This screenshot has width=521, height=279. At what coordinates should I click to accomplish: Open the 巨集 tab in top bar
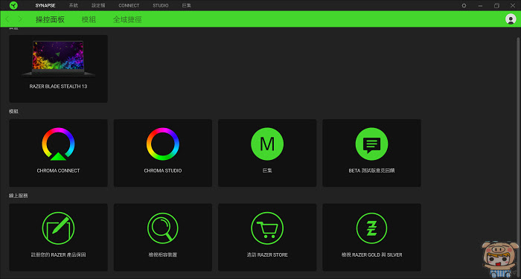coord(187,6)
